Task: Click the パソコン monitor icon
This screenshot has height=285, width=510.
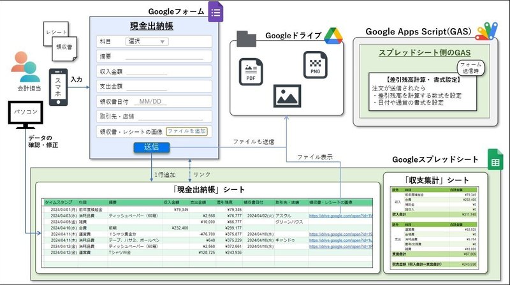Action: (25, 115)
